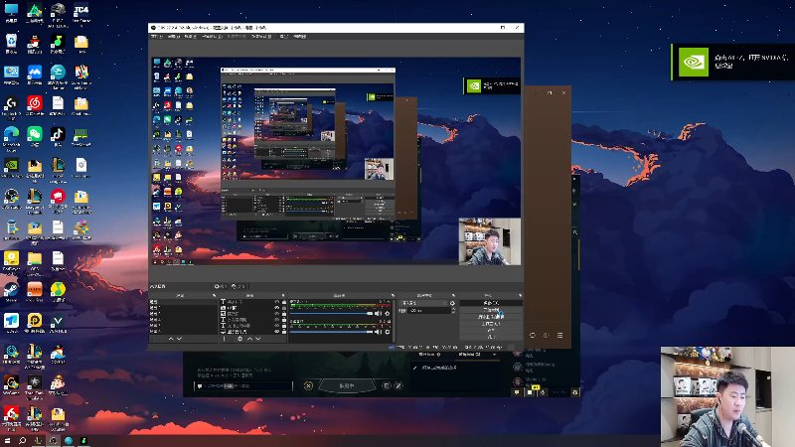Open transition properties gear in Scene Transitions dock

(452, 303)
